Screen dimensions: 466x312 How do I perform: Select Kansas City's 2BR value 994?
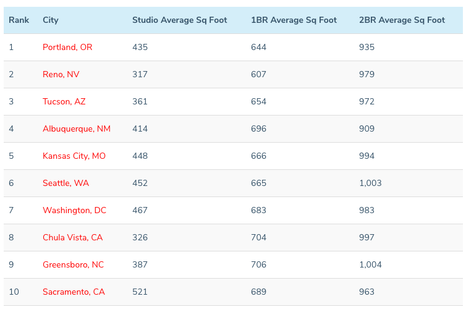366,156
